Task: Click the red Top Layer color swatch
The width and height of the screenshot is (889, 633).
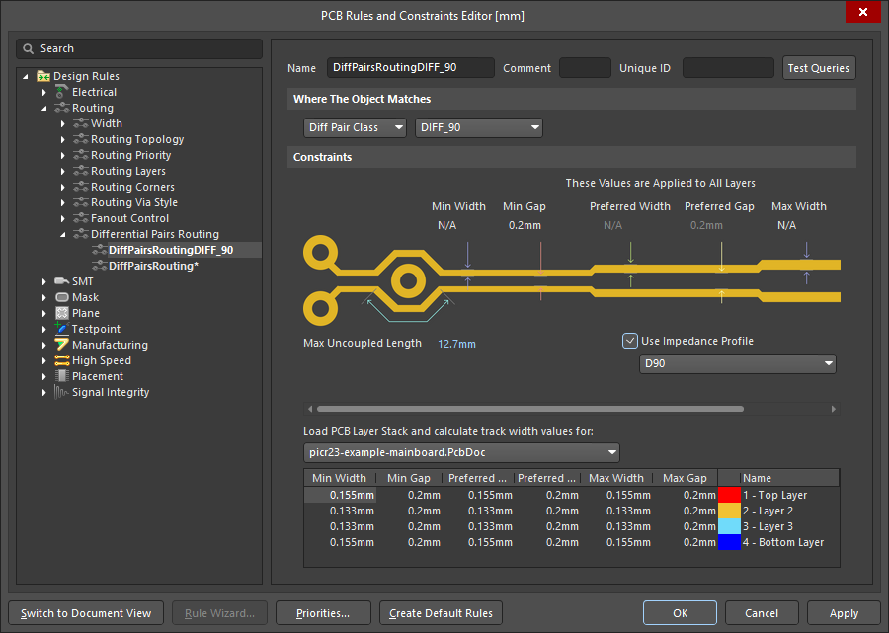Action: pyautogui.click(x=729, y=495)
